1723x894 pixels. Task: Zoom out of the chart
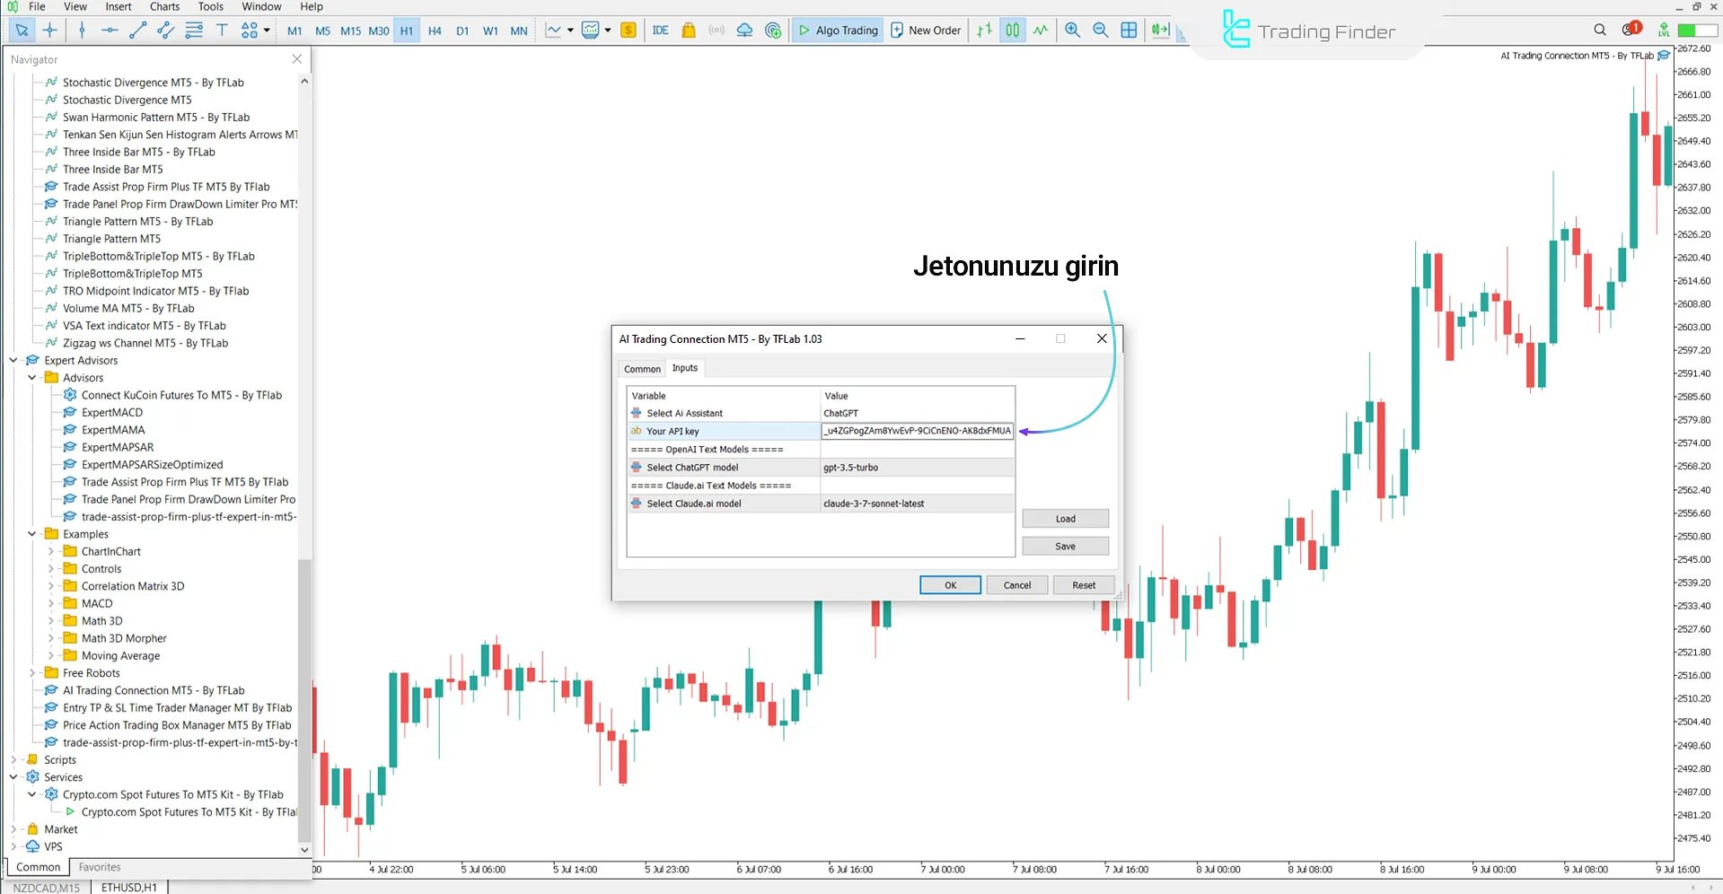click(1101, 30)
